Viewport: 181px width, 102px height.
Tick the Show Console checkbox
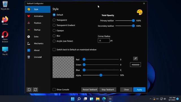pos(54,90)
